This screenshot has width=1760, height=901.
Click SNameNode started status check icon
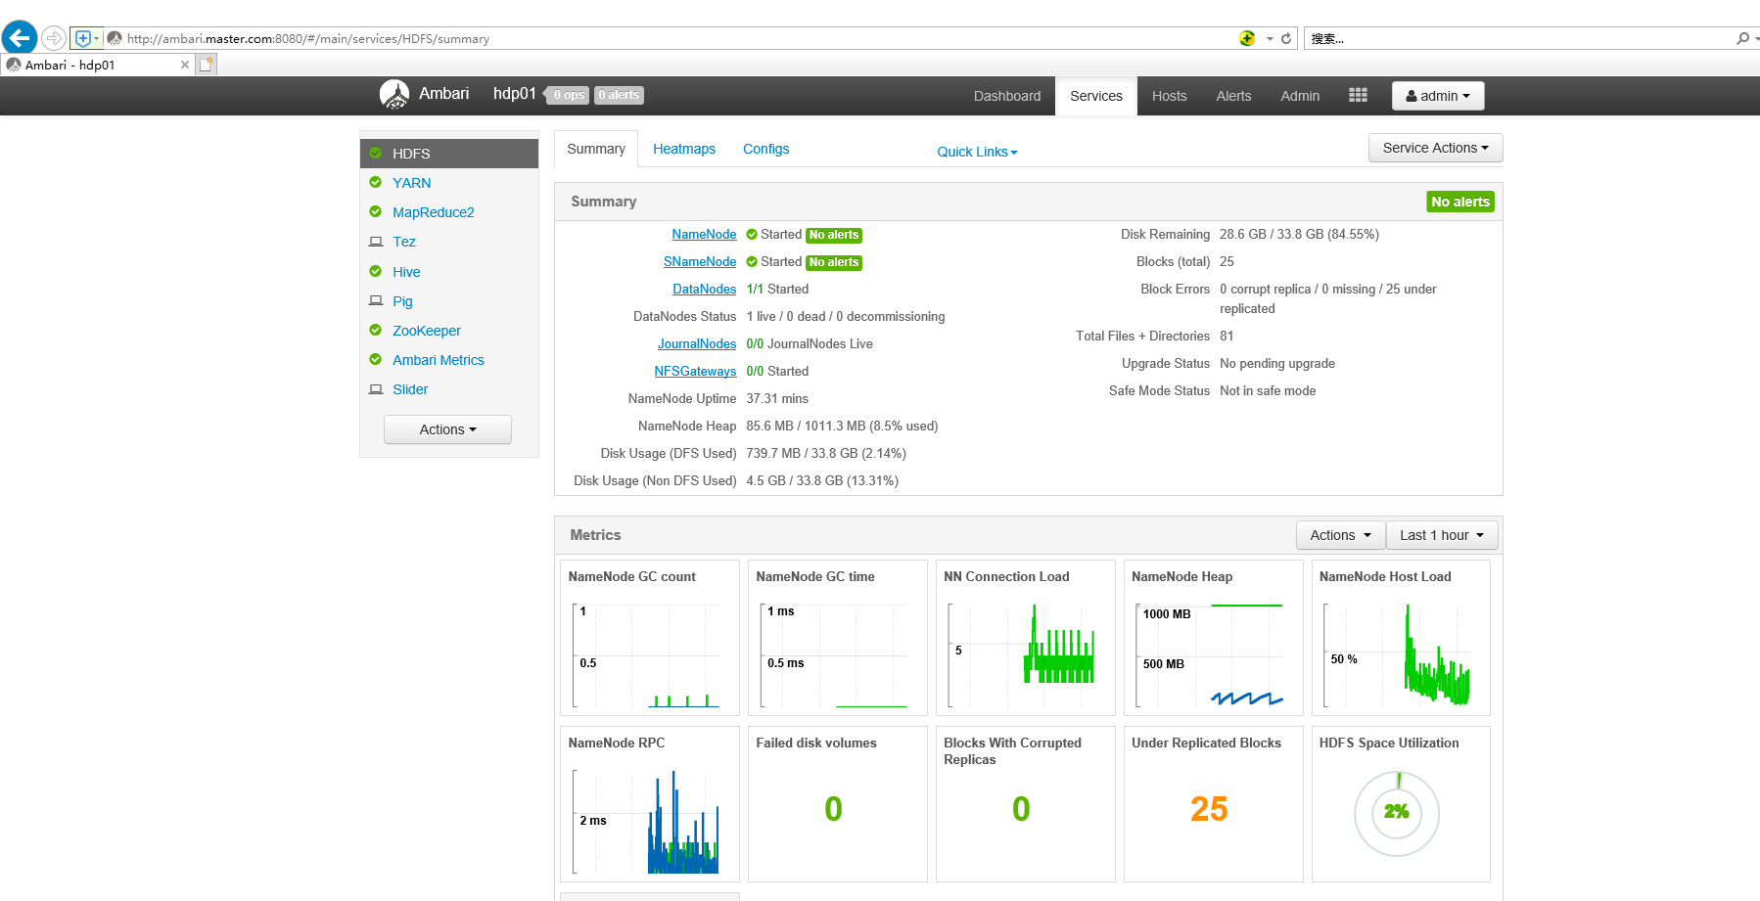(x=752, y=261)
